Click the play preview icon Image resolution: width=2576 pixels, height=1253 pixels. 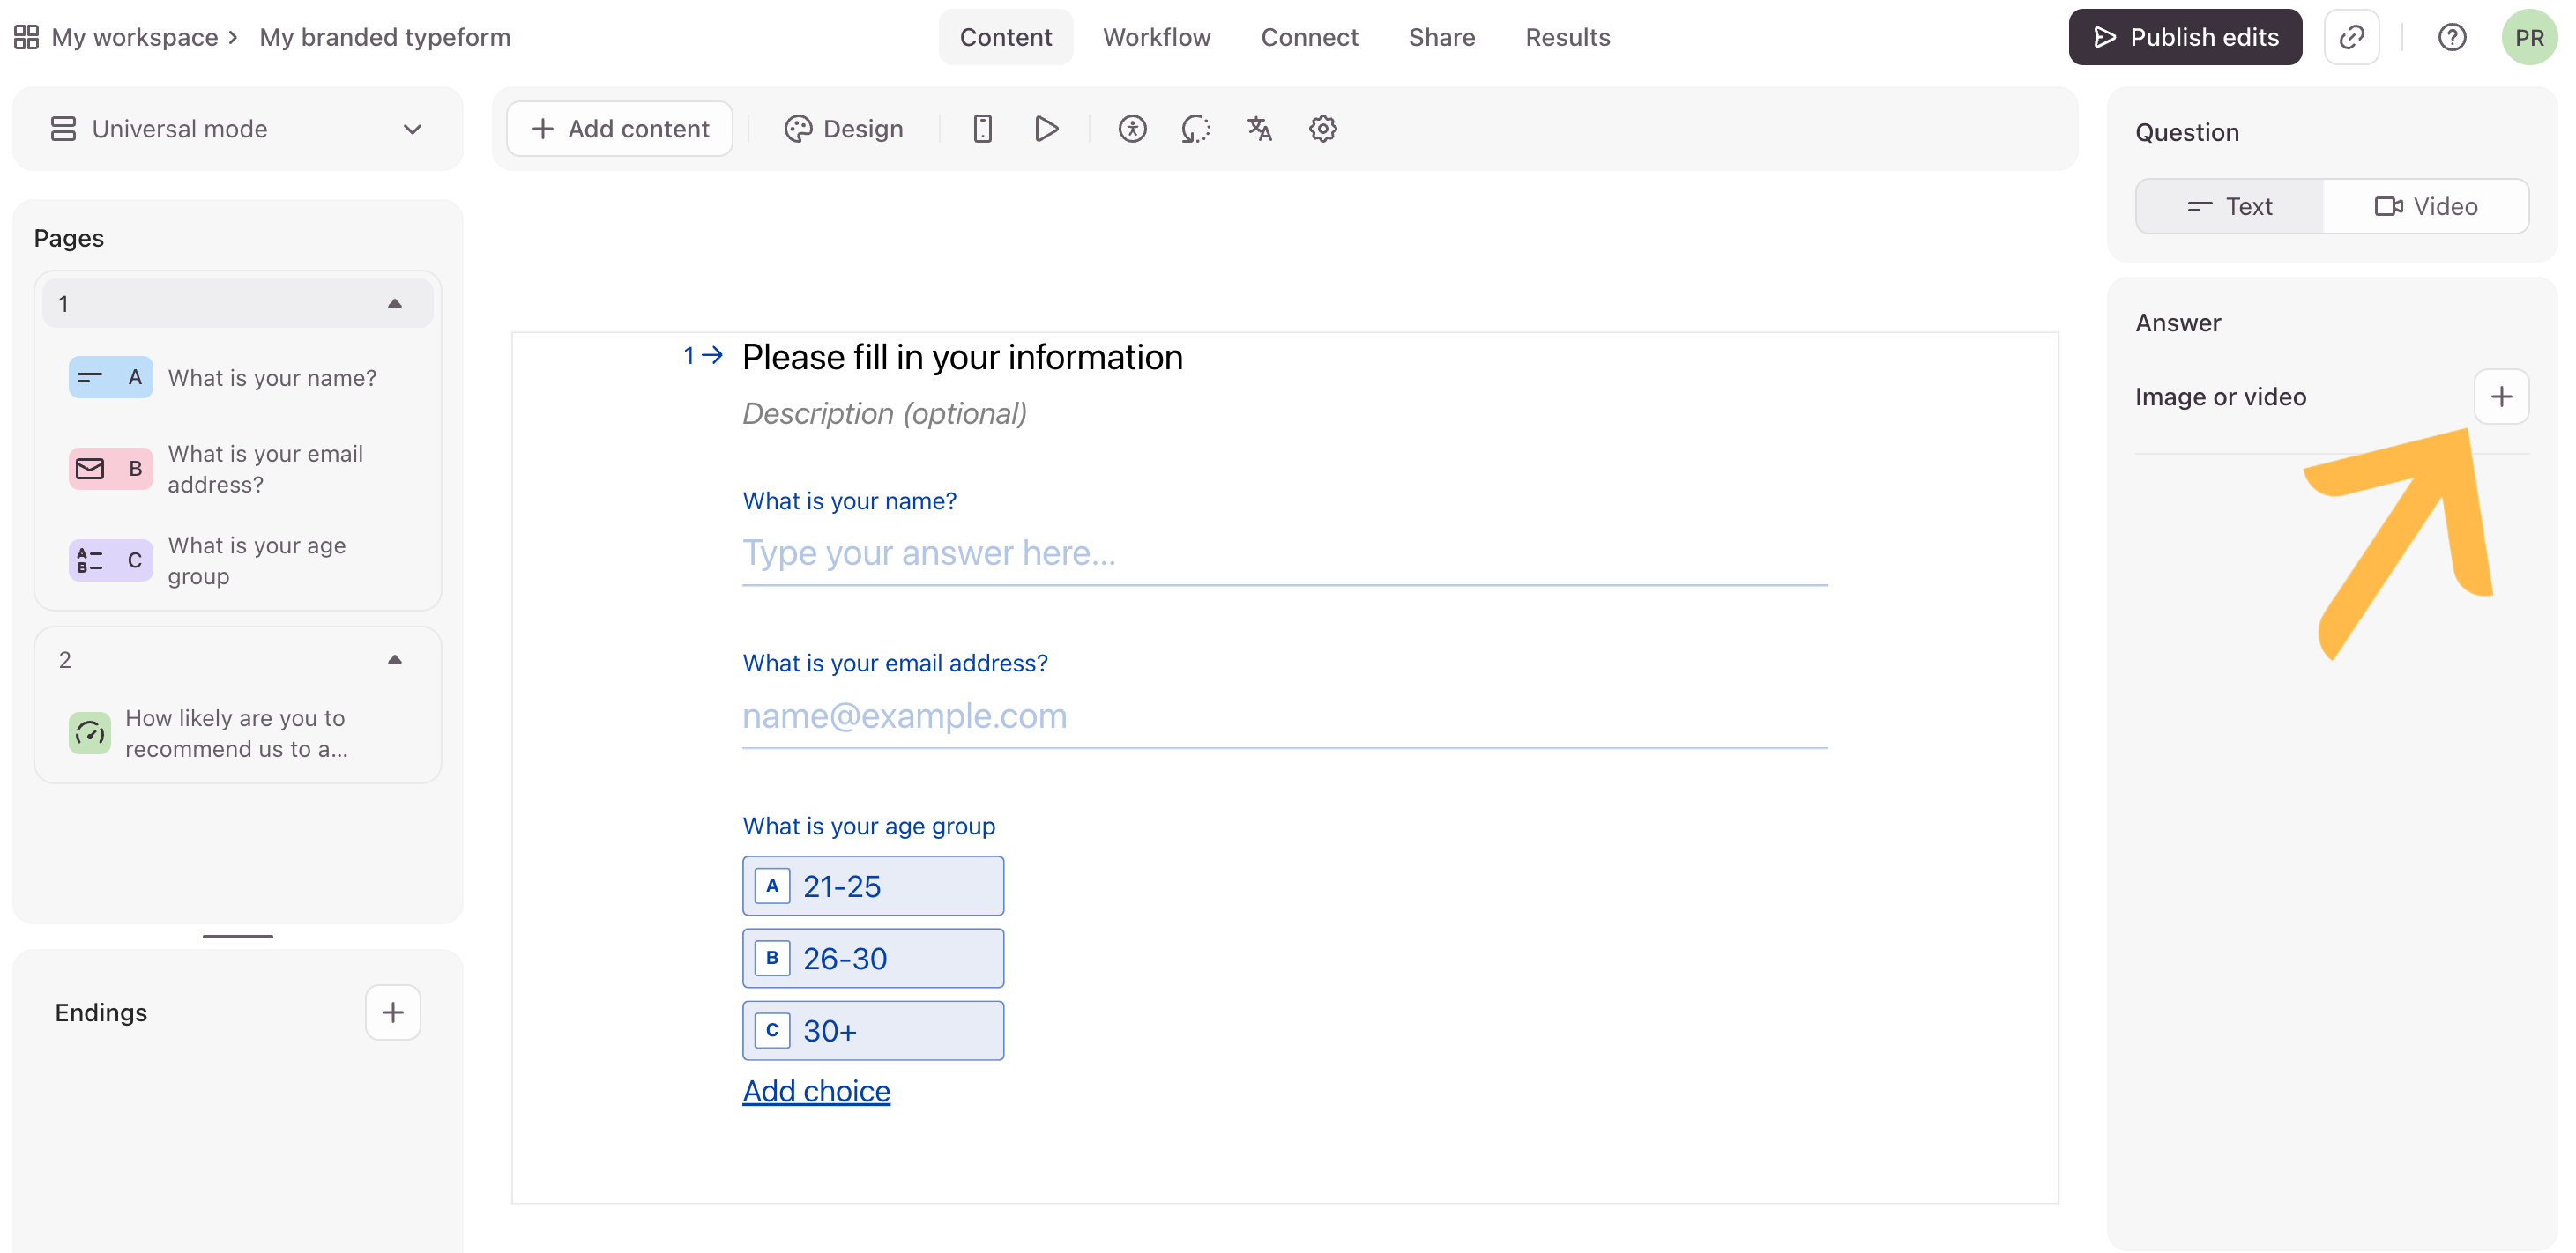tap(1046, 129)
